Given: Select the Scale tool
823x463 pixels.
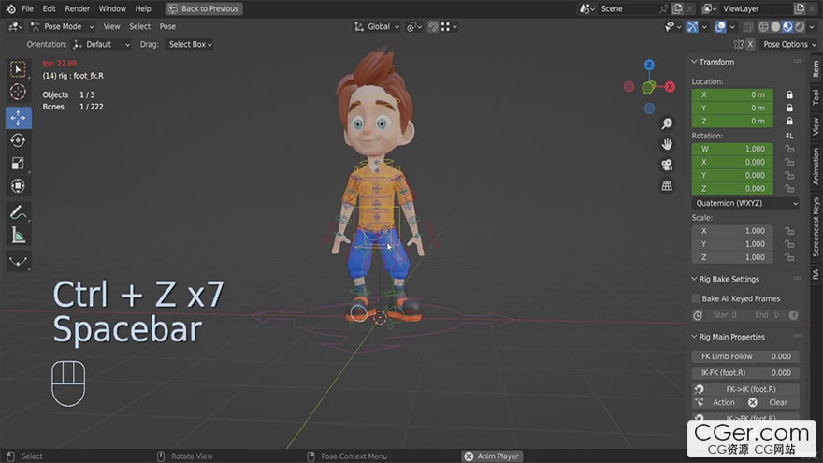Looking at the screenshot, I should 19,163.
